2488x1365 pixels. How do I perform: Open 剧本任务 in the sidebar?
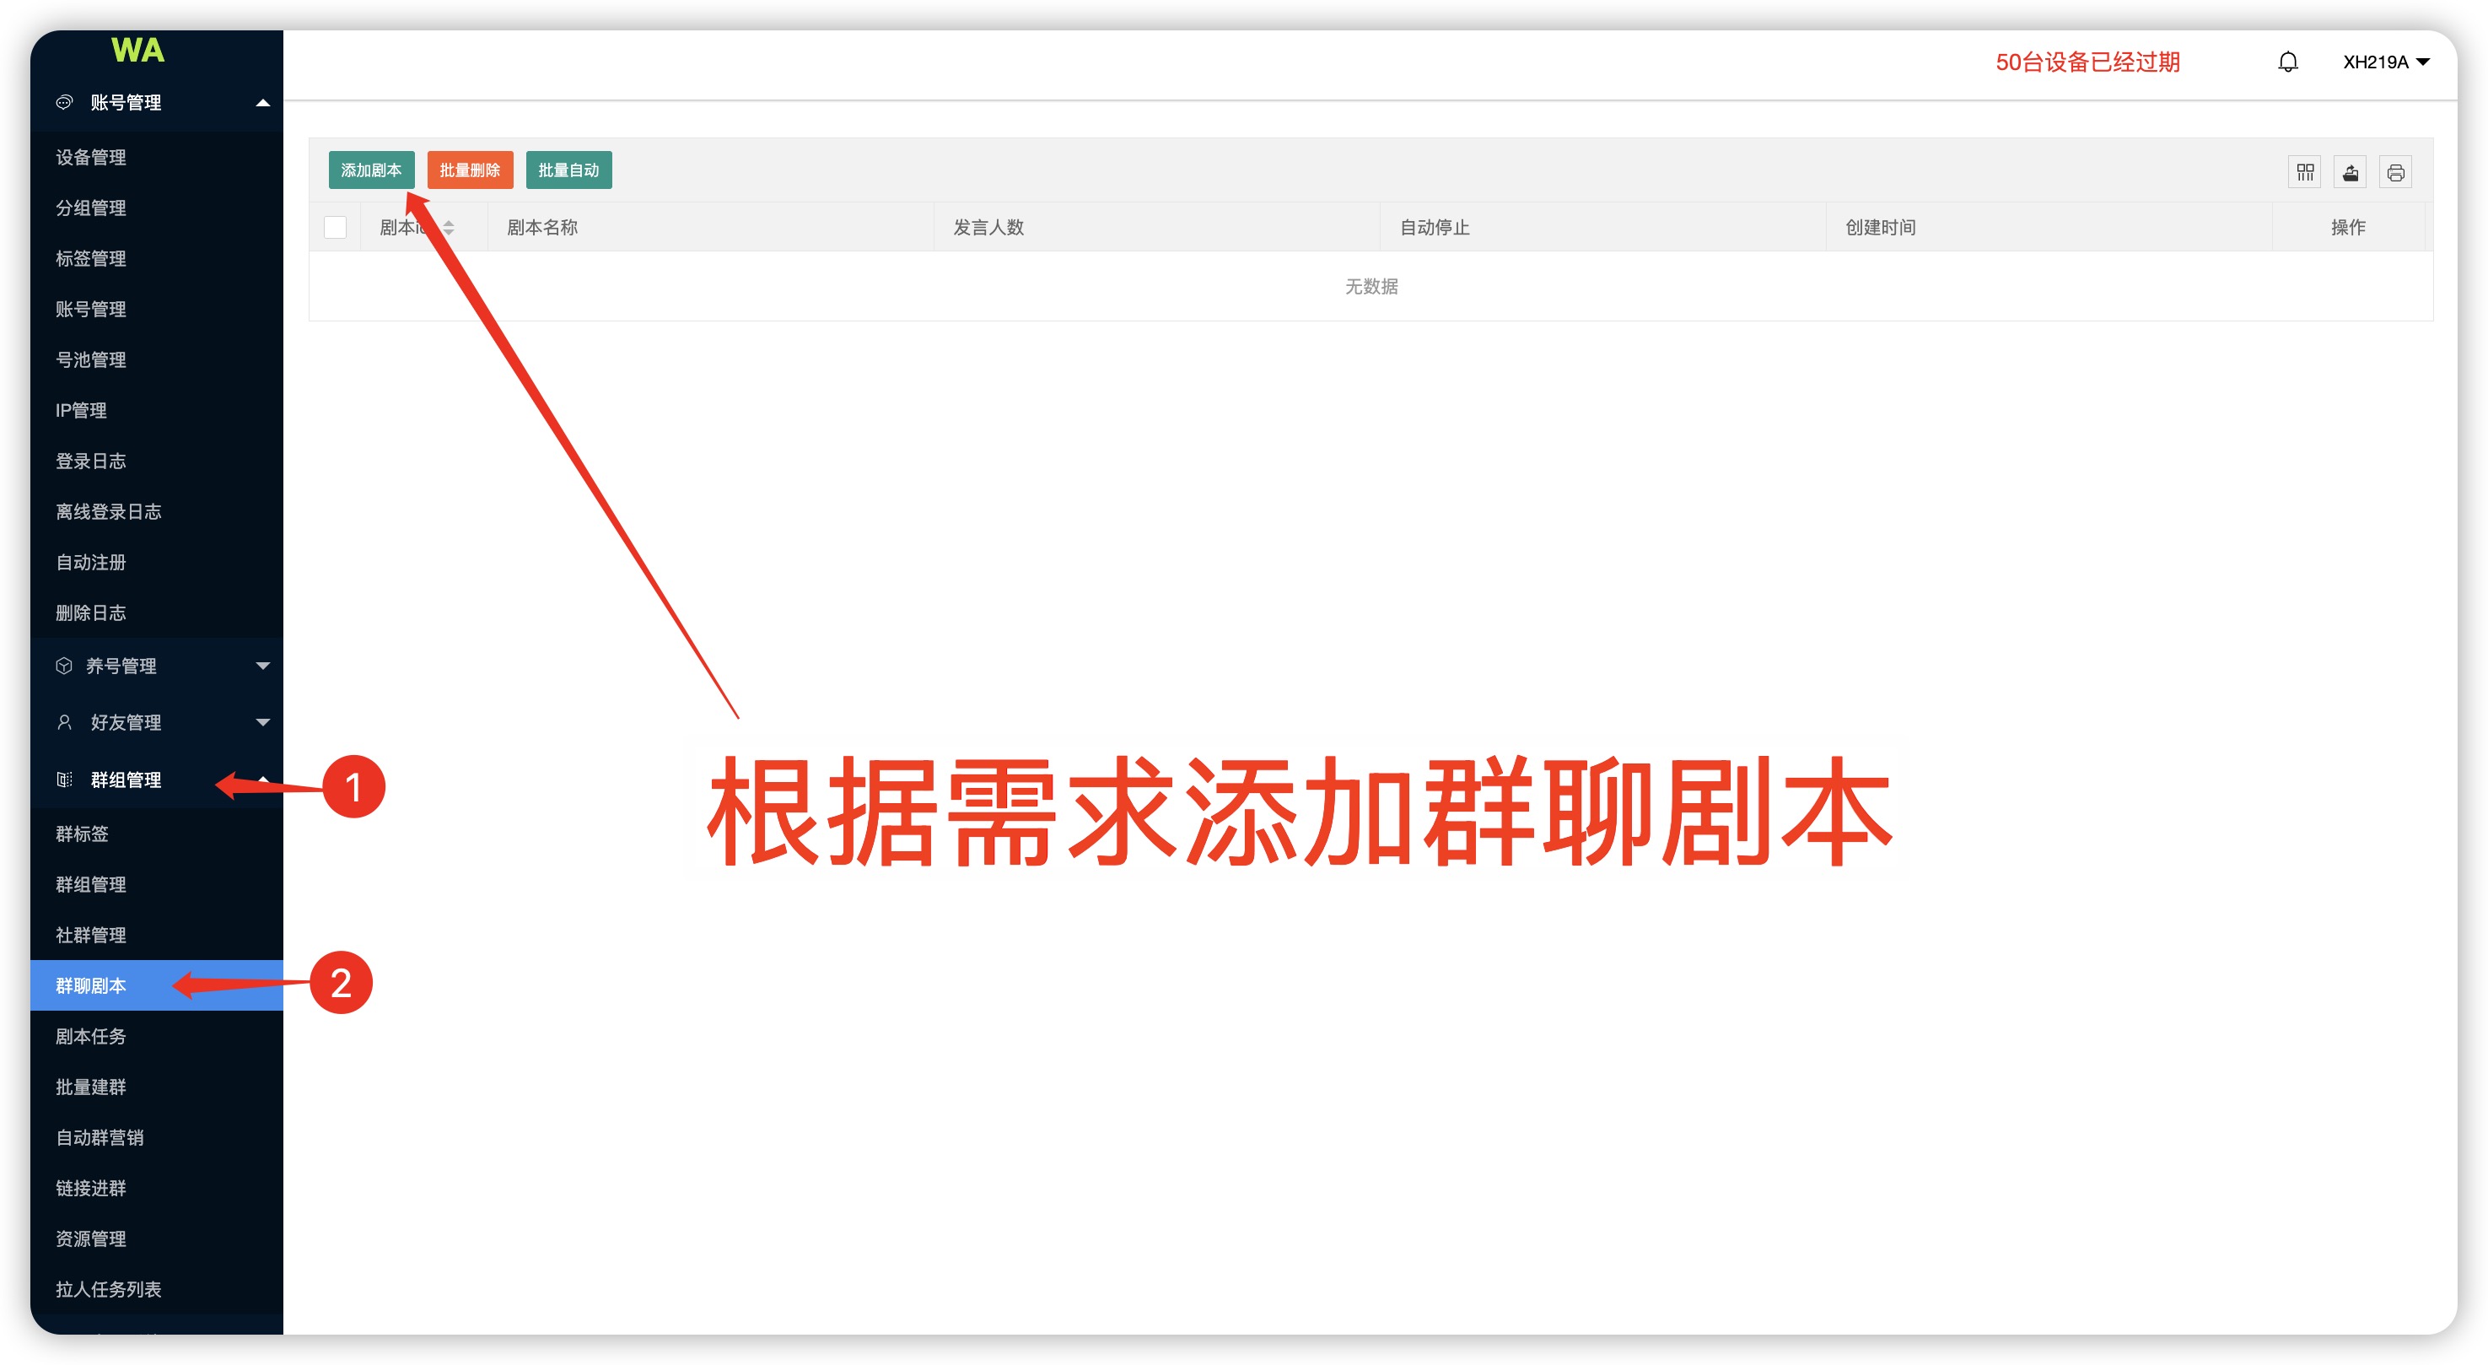point(91,1036)
